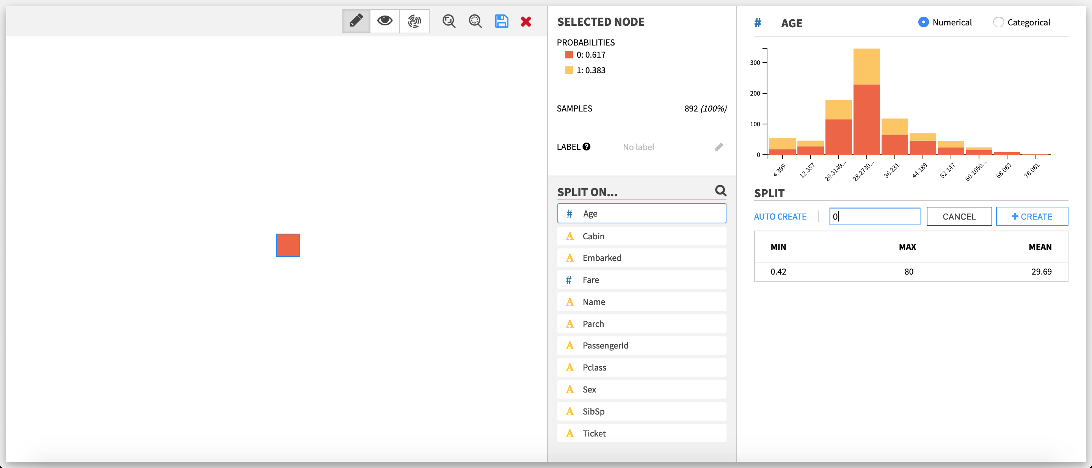Select the pencil edit mode icon
Screen dimensions: 1092x468
tap(356, 21)
